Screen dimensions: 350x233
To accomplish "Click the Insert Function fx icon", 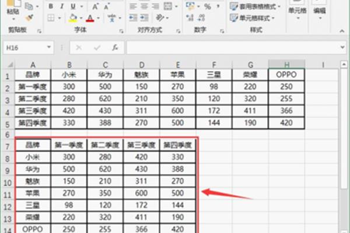I will (115, 48).
